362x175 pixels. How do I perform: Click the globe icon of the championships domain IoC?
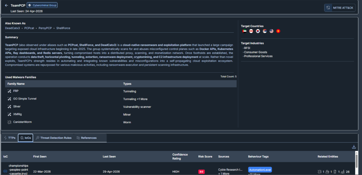coord(5,171)
